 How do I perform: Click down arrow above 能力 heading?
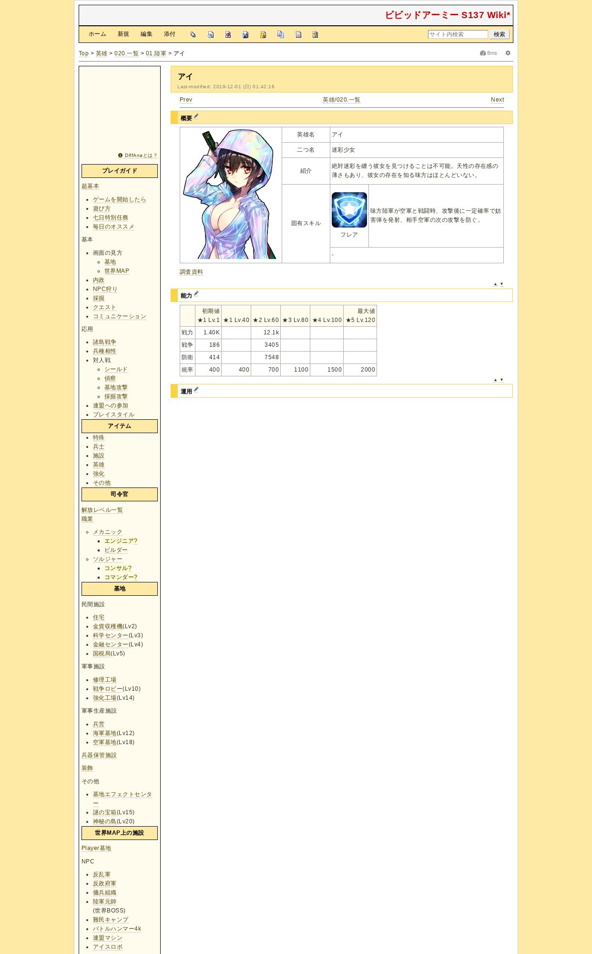(x=501, y=284)
